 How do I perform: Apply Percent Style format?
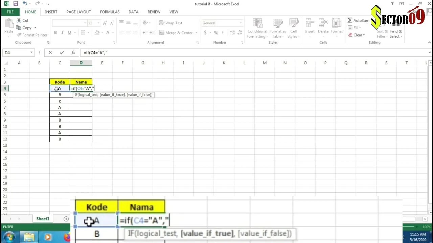pyautogui.click(x=216, y=33)
